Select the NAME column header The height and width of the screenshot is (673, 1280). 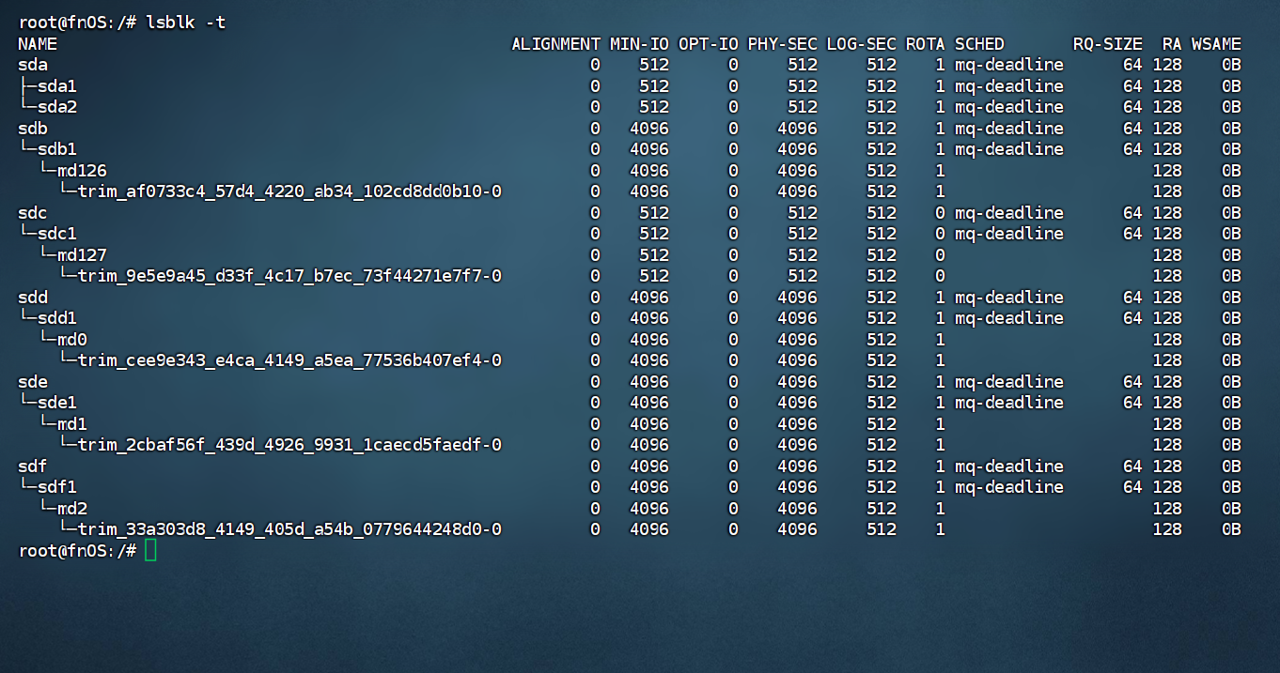click(x=38, y=44)
